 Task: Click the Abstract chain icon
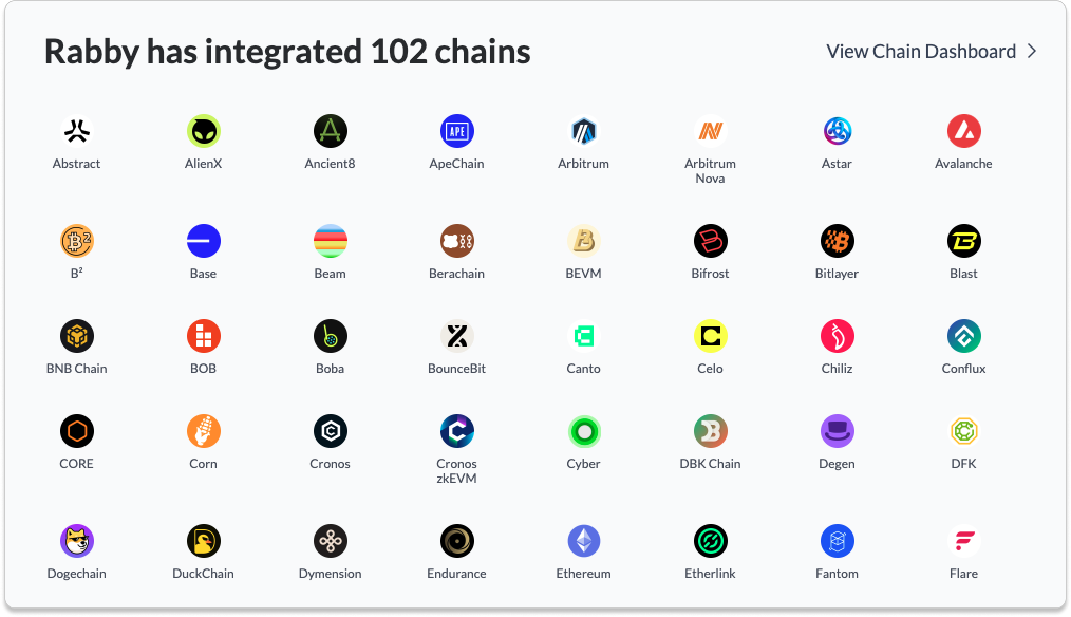coord(77,131)
